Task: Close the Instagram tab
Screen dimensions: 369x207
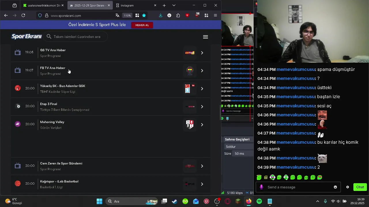Action: [155, 5]
